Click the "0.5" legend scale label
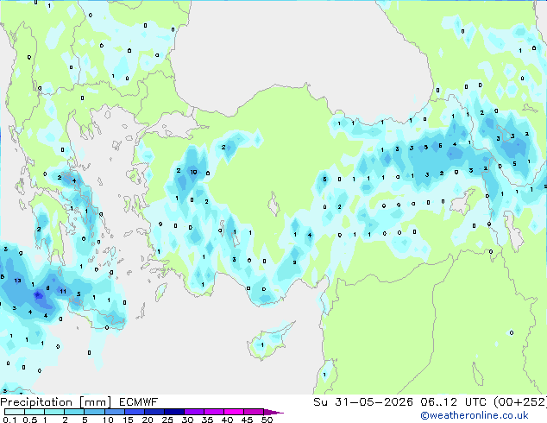Viewport: 547px width, 423px height. pos(29,420)
